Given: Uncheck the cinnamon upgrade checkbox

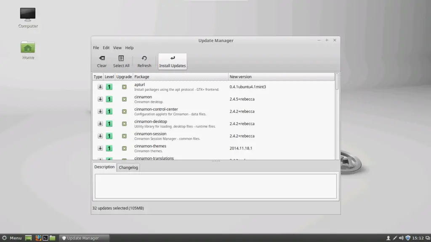Looking at the screenshot, I should (124, 99).
